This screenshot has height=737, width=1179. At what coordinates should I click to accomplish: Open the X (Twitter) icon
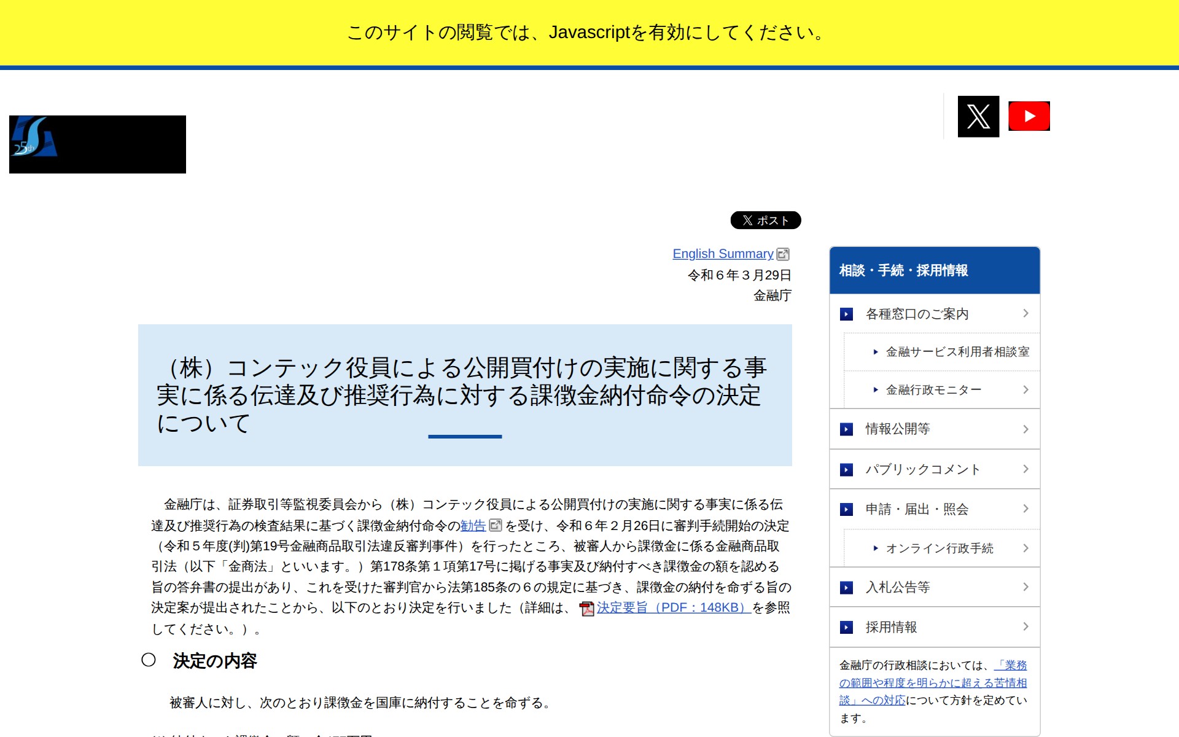(978, 115)
